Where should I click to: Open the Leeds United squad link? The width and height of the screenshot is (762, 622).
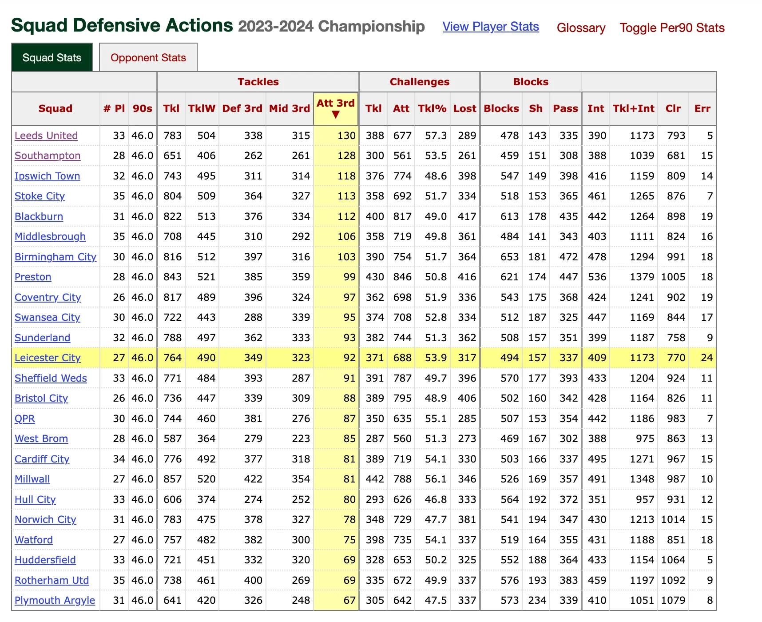46,136
